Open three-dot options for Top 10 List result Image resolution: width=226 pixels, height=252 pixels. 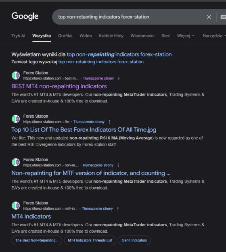(x=109, y=122)
